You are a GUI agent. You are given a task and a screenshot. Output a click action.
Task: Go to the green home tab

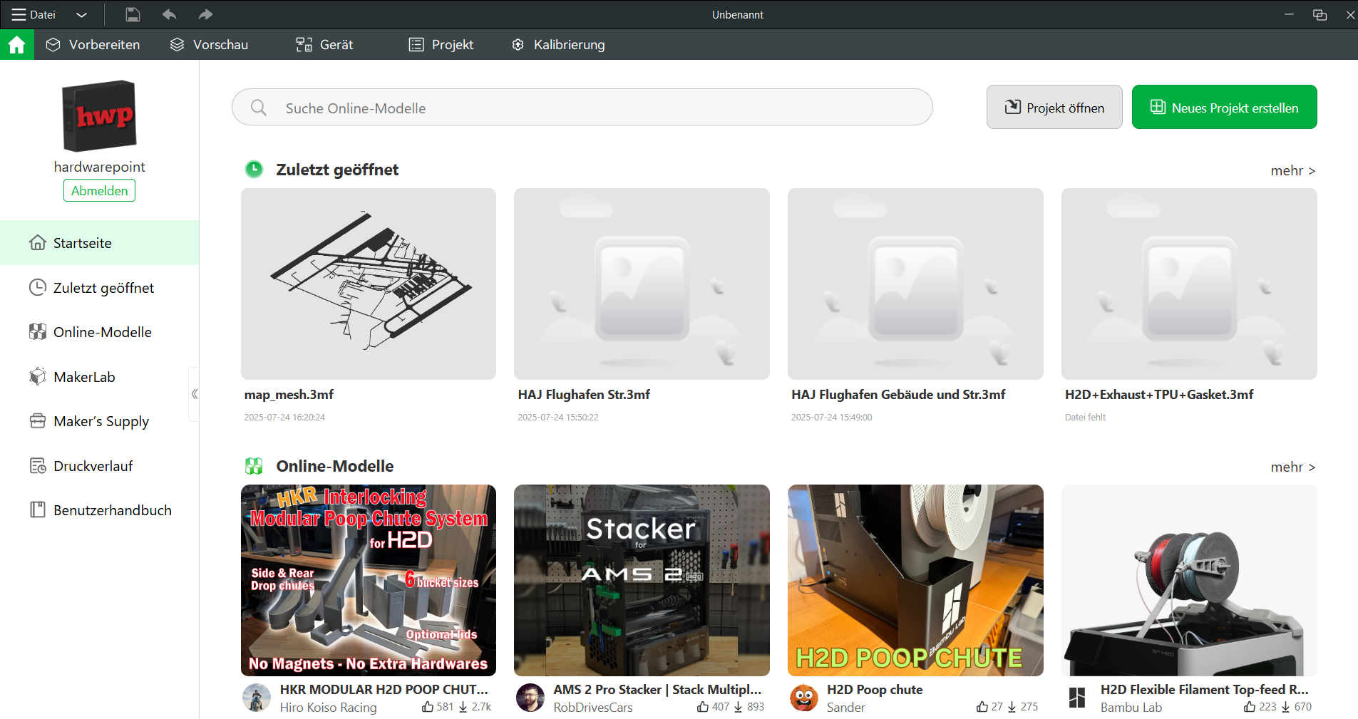click(x=17, y=45)
